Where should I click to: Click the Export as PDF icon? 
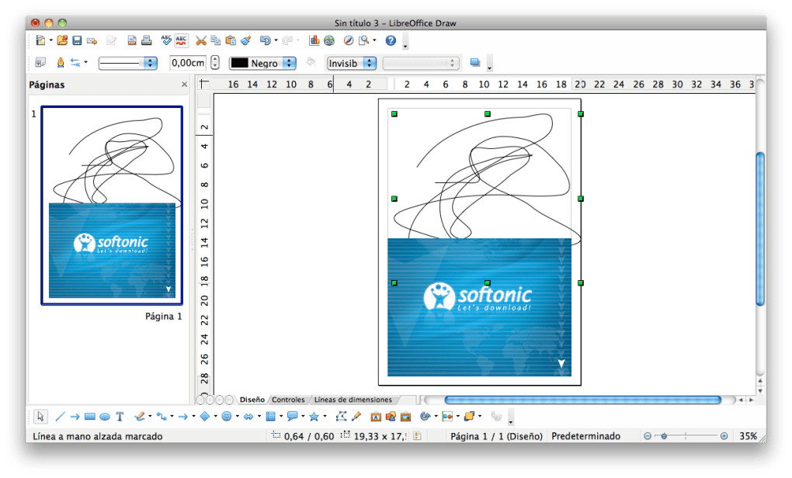(x=132, y=40)
